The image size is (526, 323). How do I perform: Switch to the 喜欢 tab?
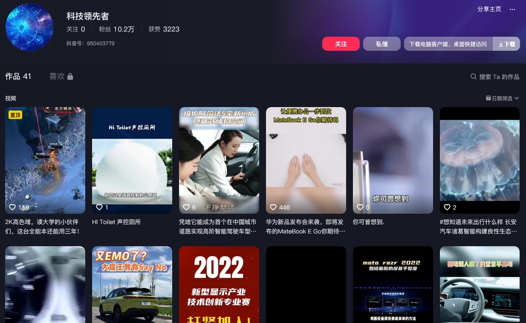[x=61, y=76]
